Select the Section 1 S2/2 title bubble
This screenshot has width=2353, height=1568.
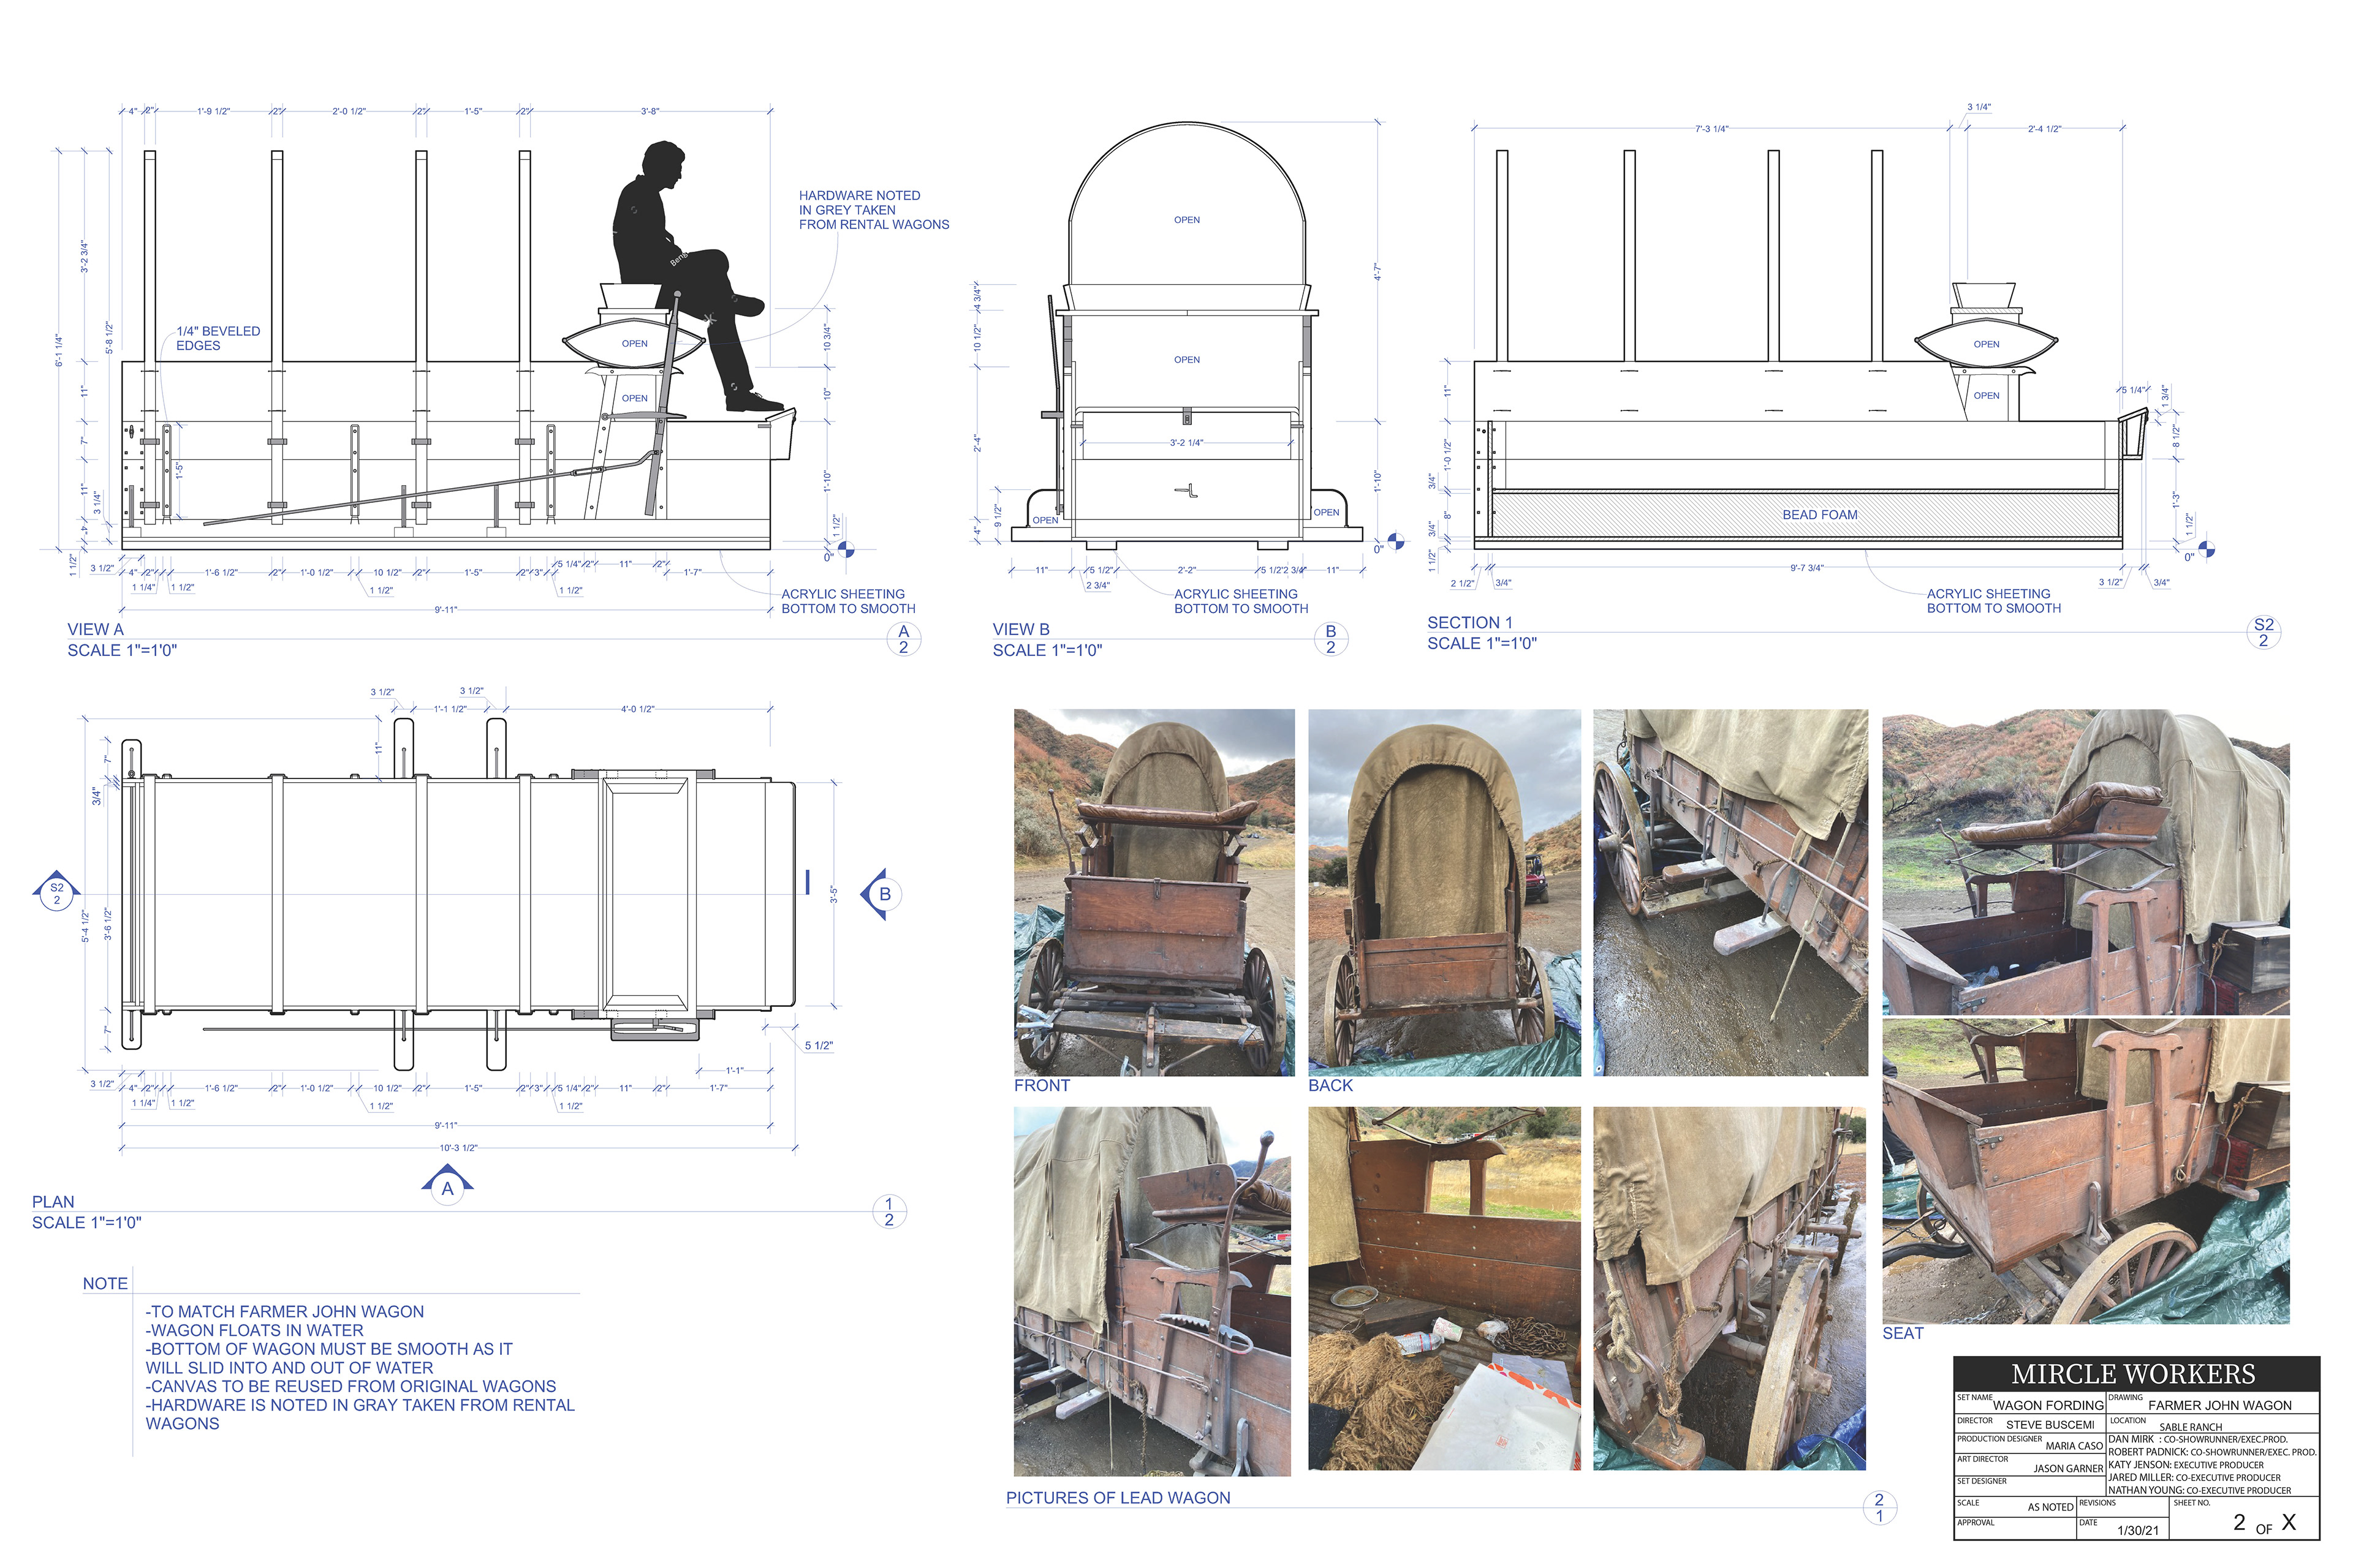pyautogui.click(x=2263, y=633)
